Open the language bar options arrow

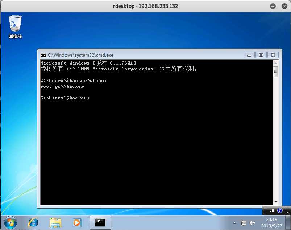pyautogui.click(x=287, y=212)
